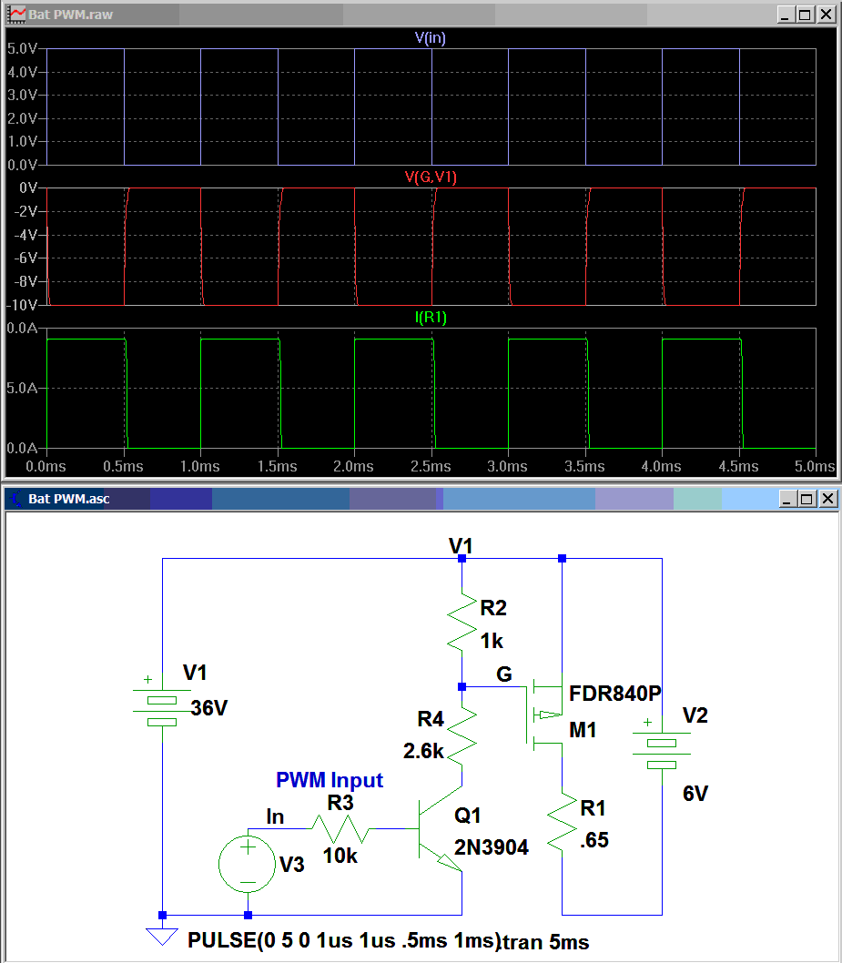This screenshot has width=842, height=963.
Task: Click the -10V axis label of V(G,V1) plot
Action: click(x=22, y=305)
